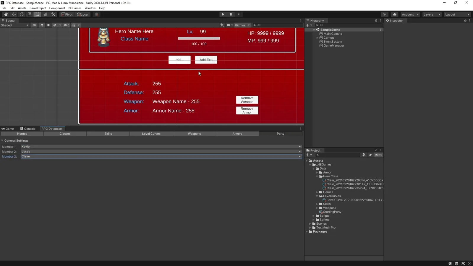Click the Add Exp button
Viewport: 473px width, 266px height.
pyautogui.click(x=206, y=60)
